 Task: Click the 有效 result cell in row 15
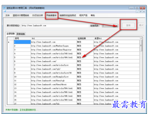(85, 96)
